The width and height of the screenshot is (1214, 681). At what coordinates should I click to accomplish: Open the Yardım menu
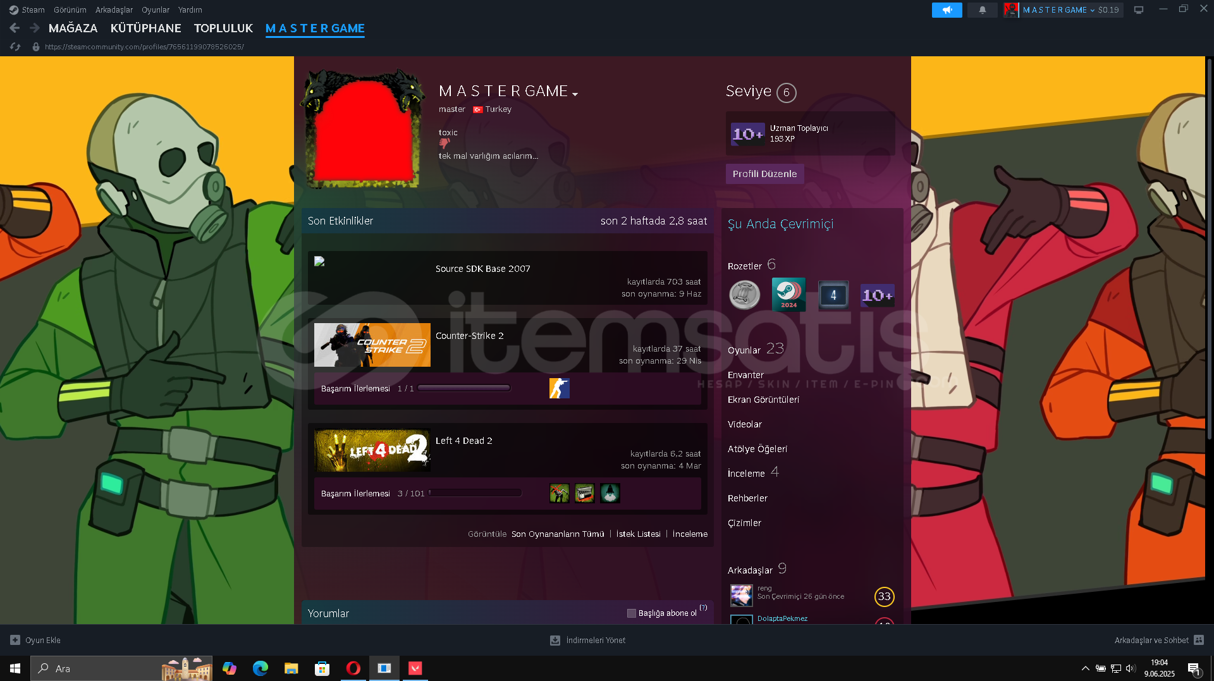coord(190,9)
